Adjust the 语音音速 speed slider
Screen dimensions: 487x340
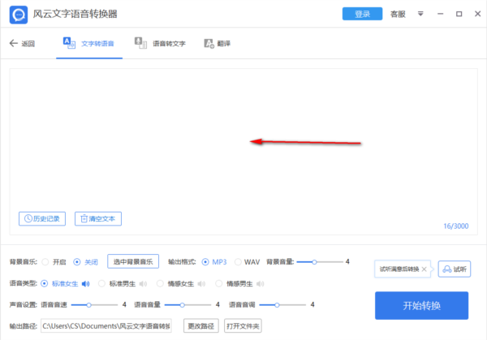pos(88,305)
